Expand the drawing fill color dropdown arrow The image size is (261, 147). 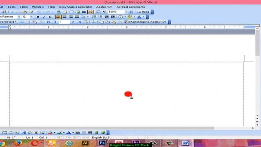[54, 133]
